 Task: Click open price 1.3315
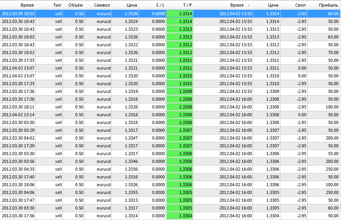click(x=131, y=200)
